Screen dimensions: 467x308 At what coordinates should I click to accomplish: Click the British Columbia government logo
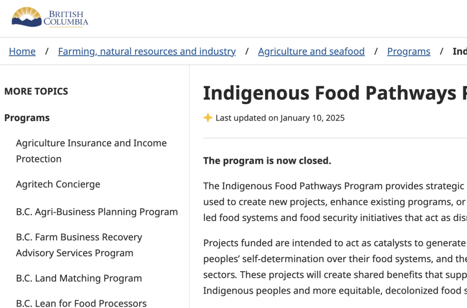[x=50, y=17]
